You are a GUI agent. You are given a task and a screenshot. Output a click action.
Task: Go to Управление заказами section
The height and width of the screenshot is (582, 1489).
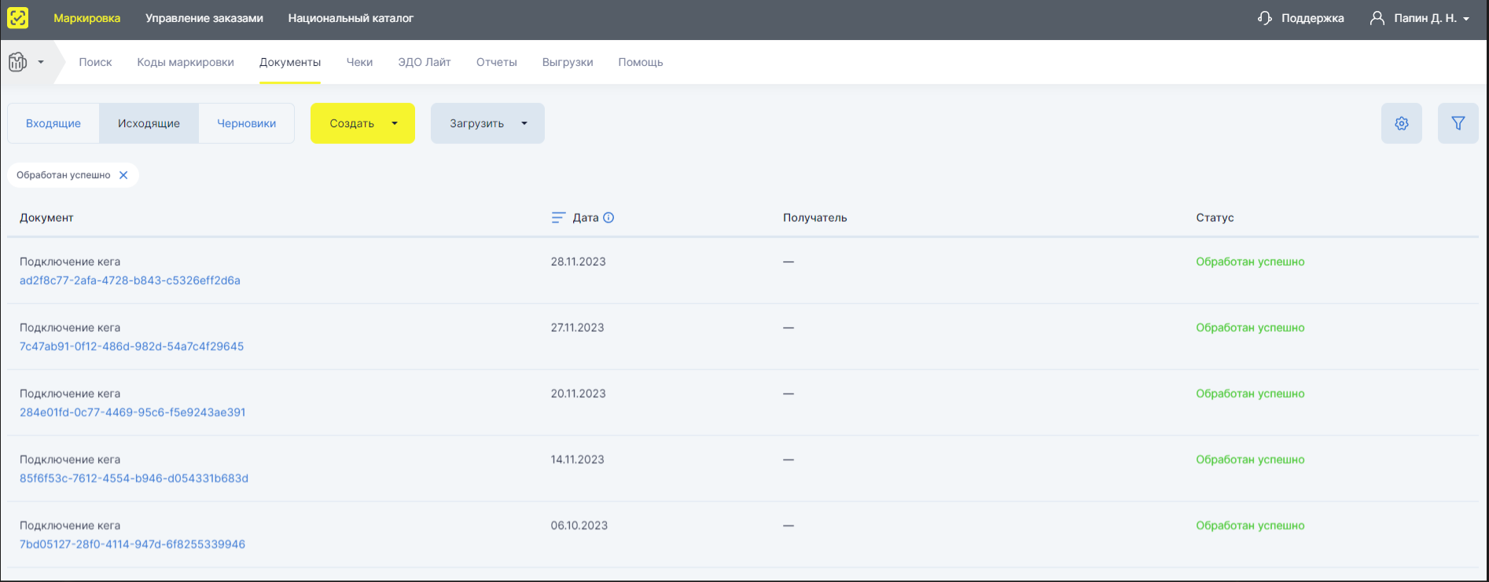204,18
